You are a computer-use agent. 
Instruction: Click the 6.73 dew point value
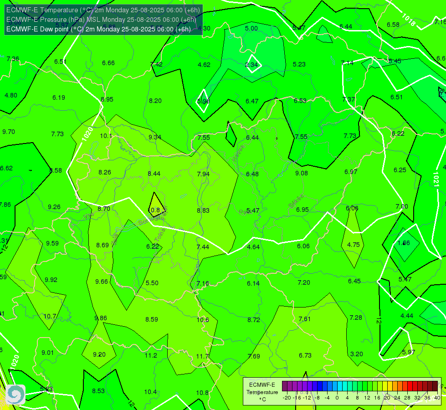305,355
